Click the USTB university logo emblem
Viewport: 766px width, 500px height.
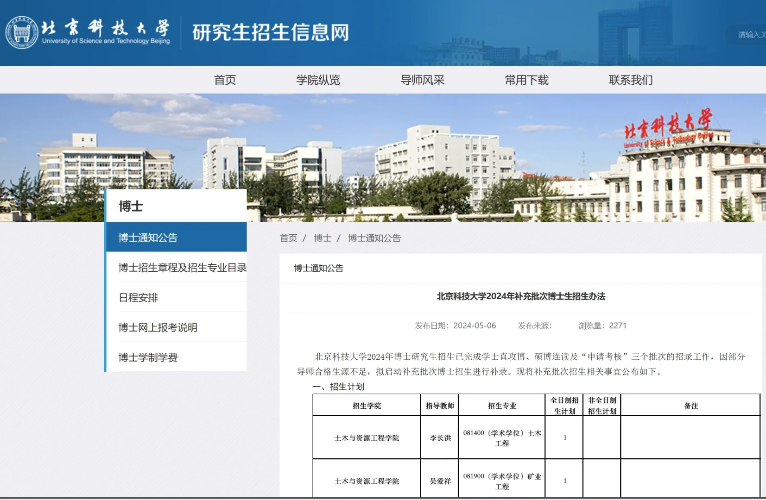22,32
